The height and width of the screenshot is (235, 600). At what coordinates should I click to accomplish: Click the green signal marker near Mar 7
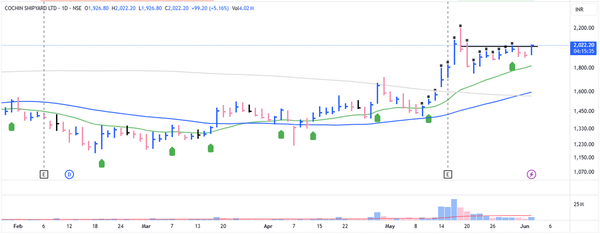tap(172, 151)
